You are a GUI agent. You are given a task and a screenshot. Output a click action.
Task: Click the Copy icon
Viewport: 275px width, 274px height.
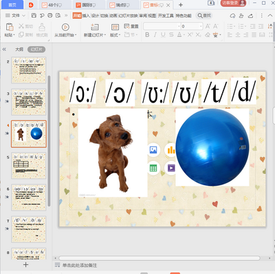point(21,34)
